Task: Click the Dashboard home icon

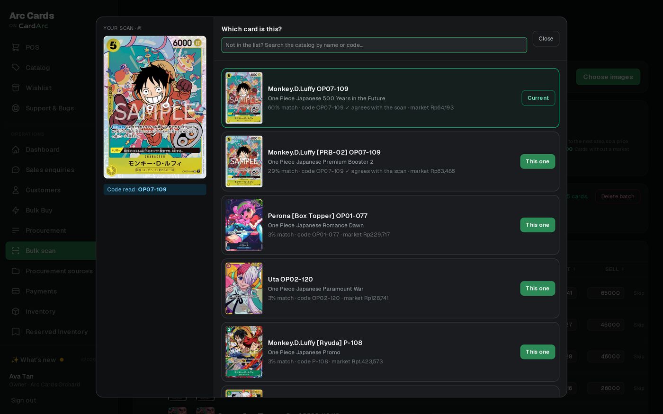Action: click(x=16, y=150)
